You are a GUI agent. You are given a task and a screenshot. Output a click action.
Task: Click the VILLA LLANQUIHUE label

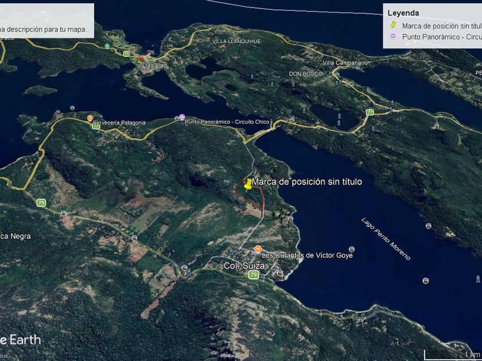[x=236, y=41]
